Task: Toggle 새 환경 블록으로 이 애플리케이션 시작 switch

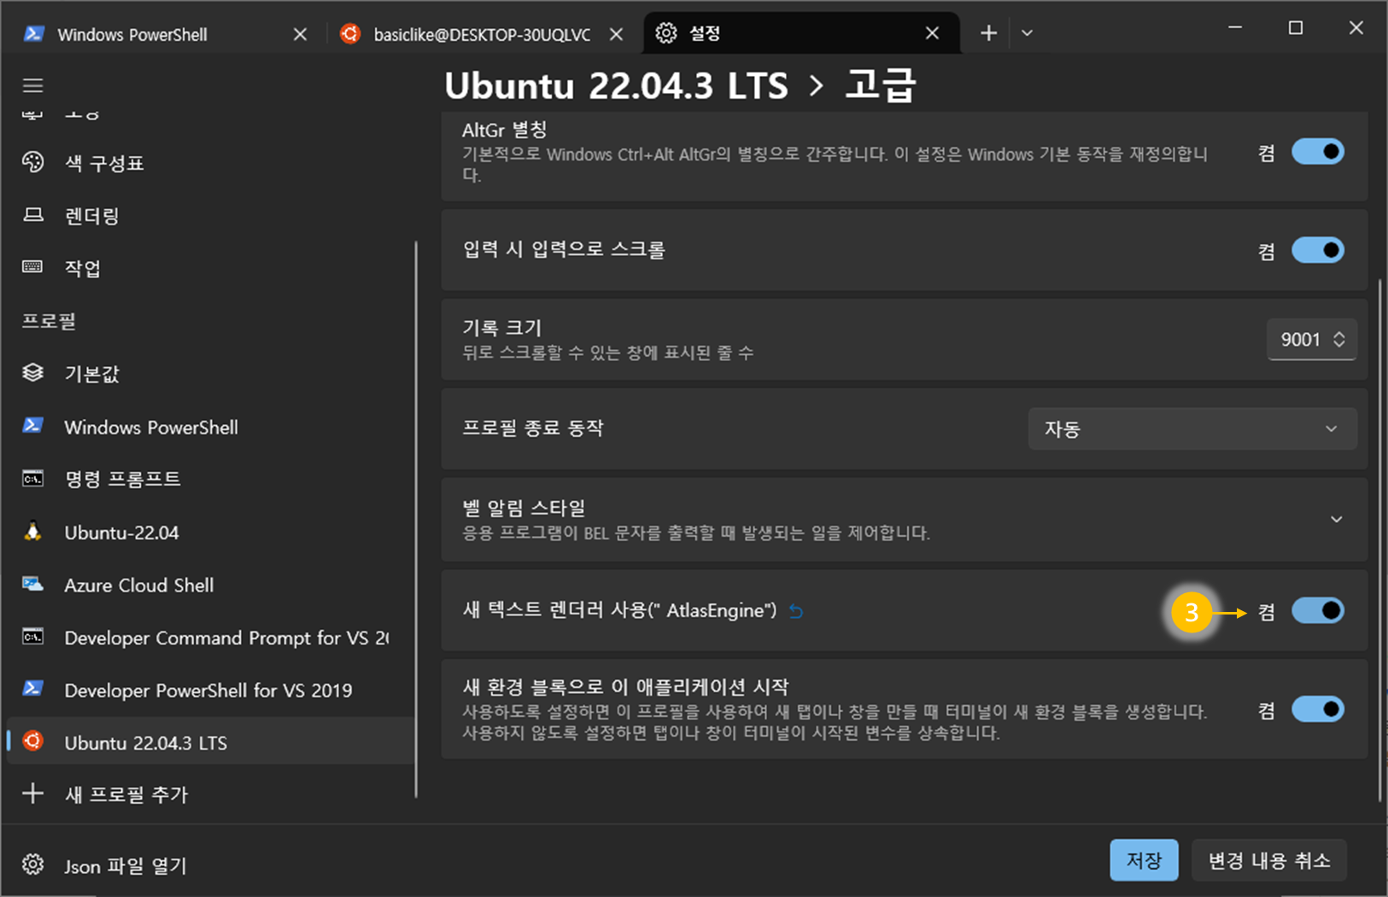Action: point(1318,709)
